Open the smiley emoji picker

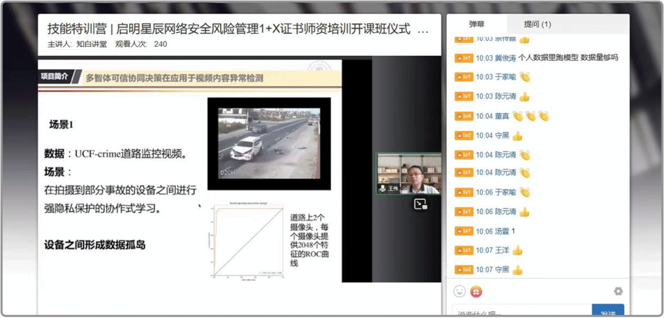click(x=459, y=291)
